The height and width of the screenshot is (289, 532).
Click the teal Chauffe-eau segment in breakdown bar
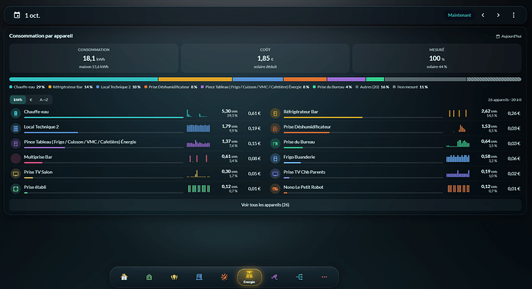pyautogui.click(x=84, y=79)
